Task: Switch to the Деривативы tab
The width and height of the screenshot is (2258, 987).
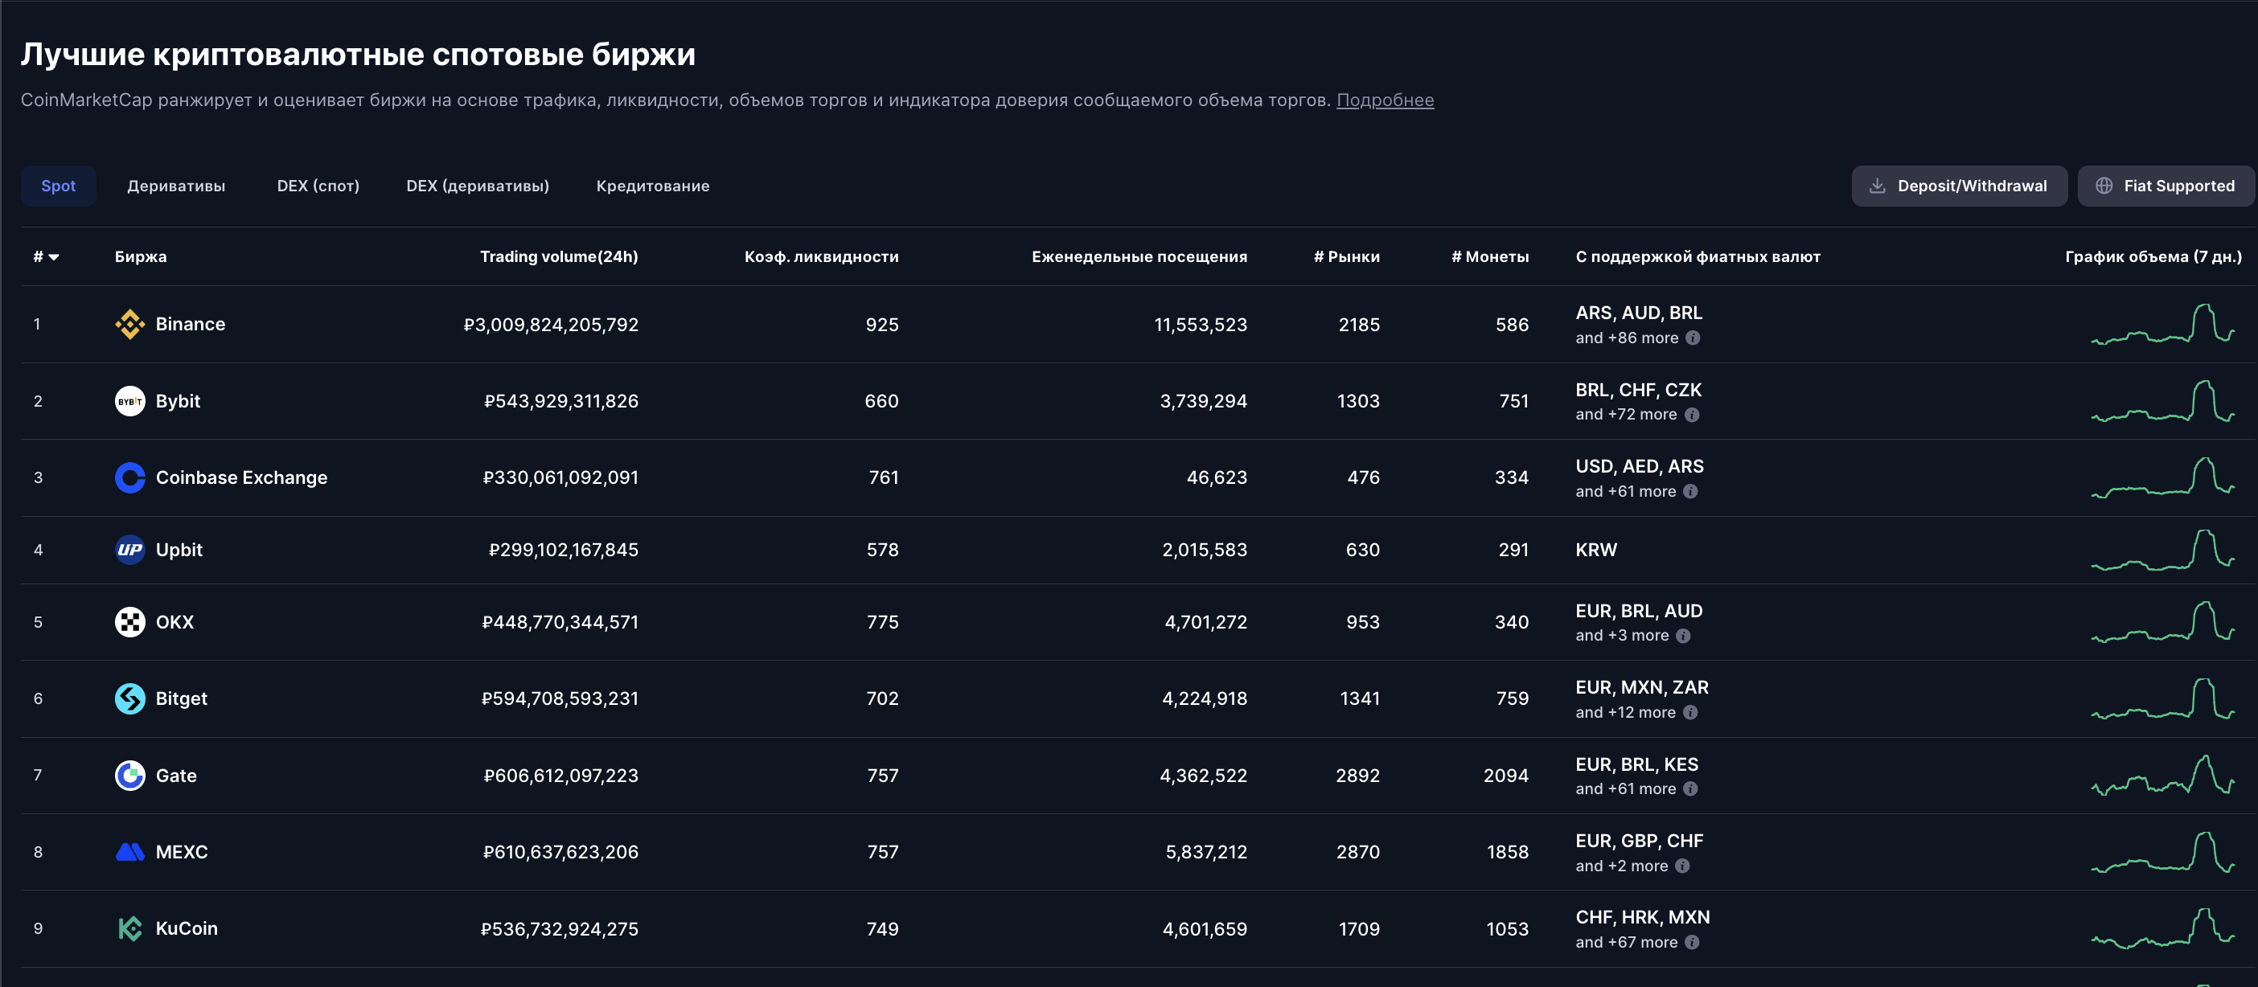Action: (x=176, y=186)
